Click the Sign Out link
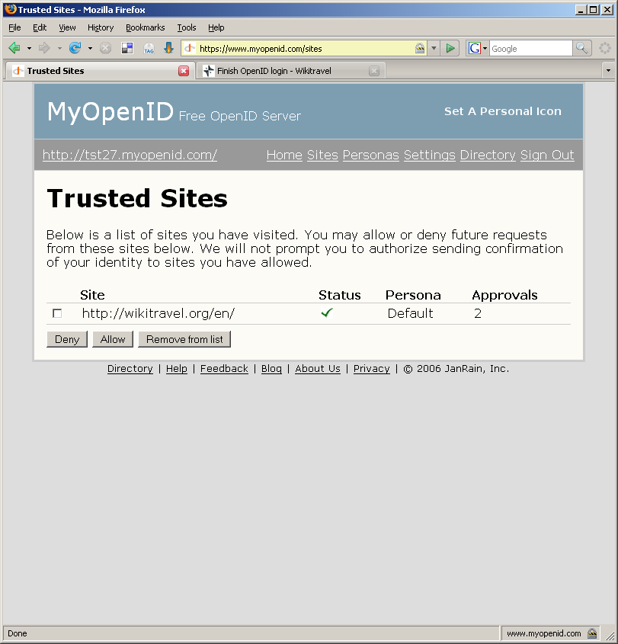 point(547,155)
